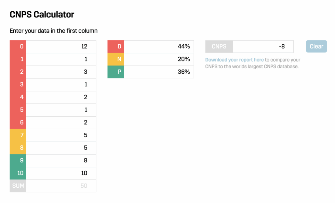The image size is (335, 203).
Task: Click the red D detractor label
Action: 116,46
